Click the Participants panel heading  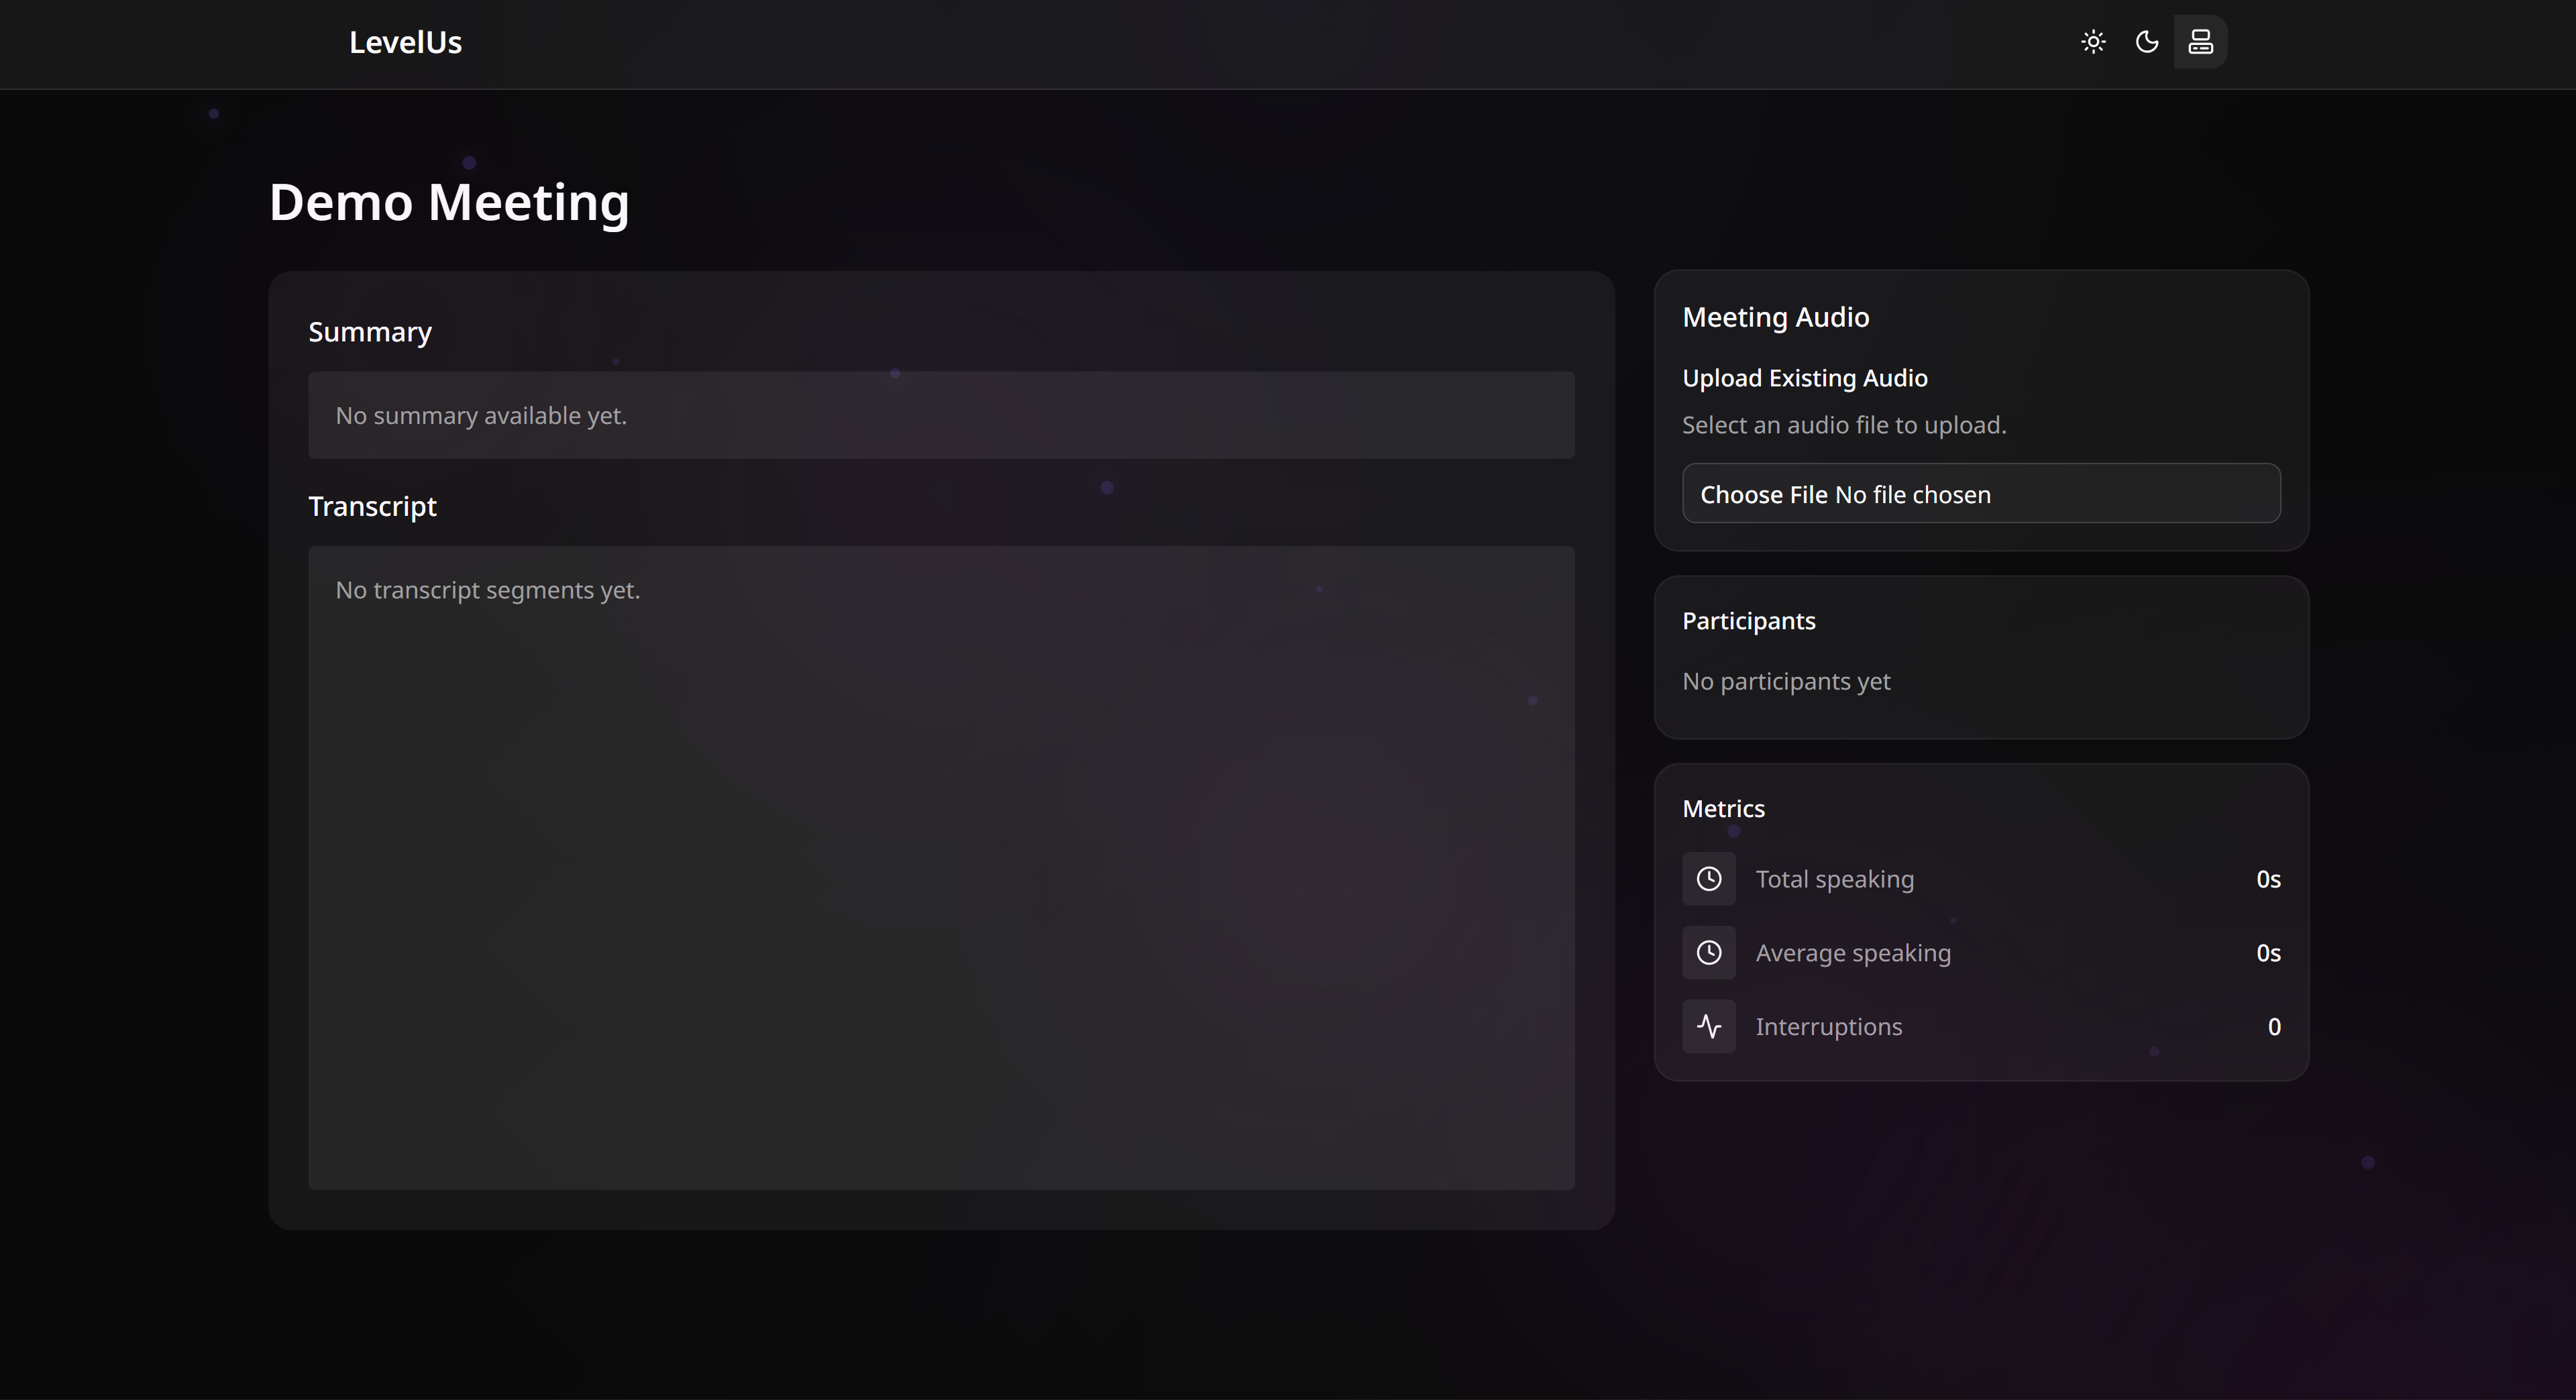(x=1748, y=621)
